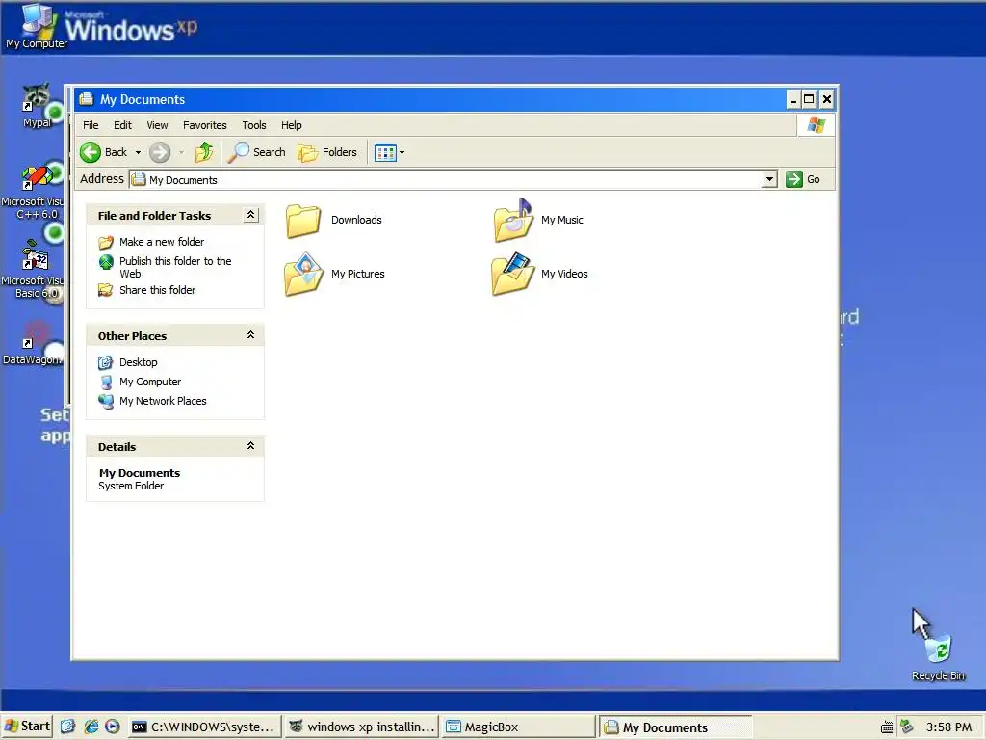
Task: Click the My Documents title bar icon
Action: tap(86, 99)
